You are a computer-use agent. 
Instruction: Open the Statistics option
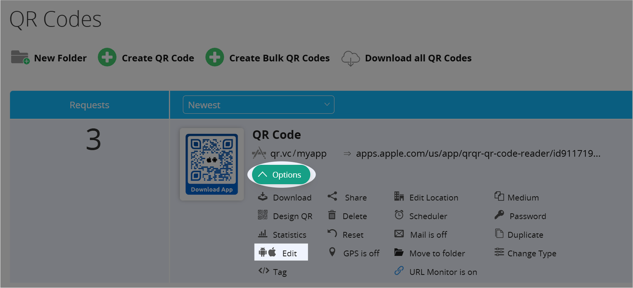(x=290, y=235)
